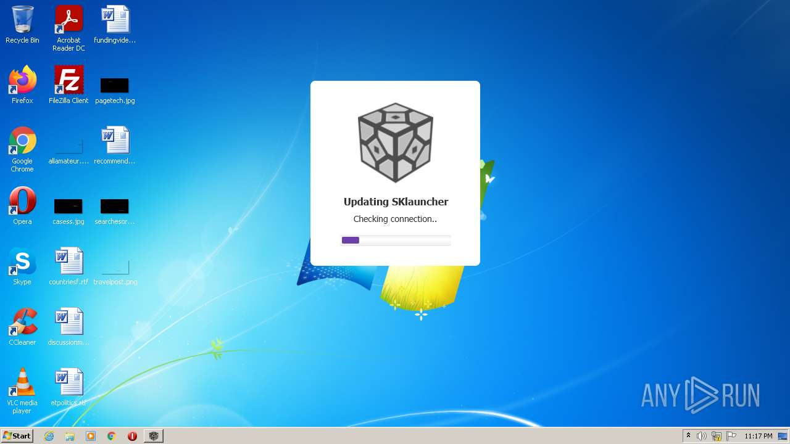Screen dimensions: 790x444
Task: Click the 11:17 PM taskbar clock
Action: pos(758,436)
